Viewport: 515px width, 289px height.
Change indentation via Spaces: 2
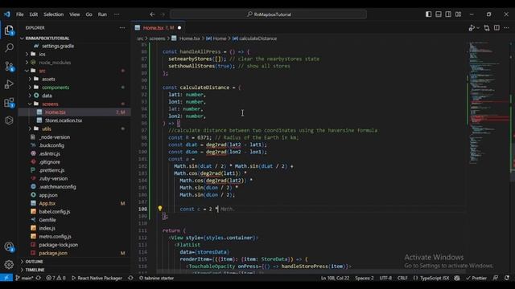coord(365,278)
